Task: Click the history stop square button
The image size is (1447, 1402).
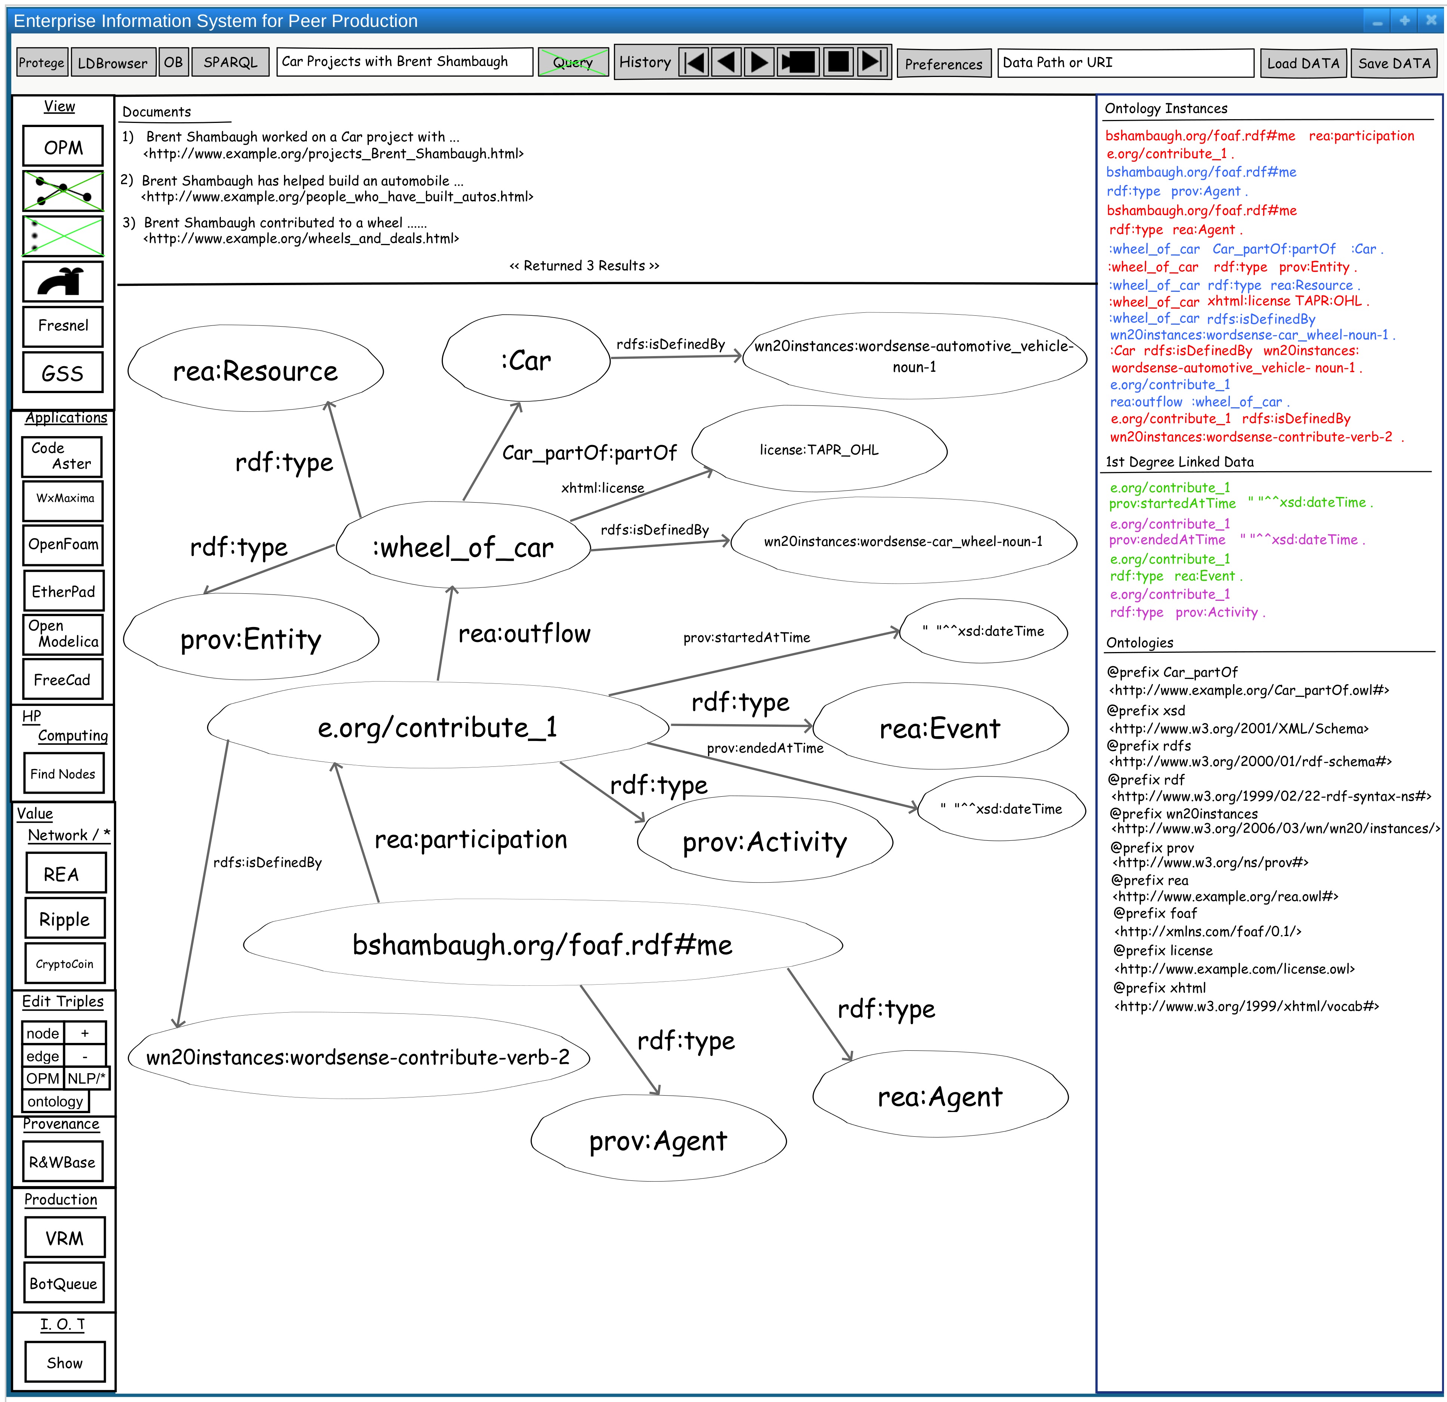Action: 839,62
